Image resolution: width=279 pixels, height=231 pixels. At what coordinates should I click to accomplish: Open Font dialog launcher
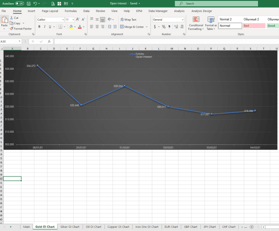click(86, 34)
